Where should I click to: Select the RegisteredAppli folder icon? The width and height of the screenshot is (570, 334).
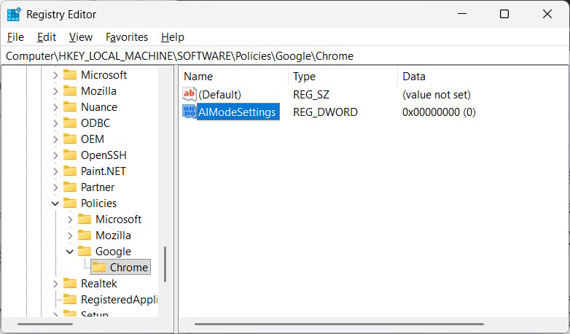[x=70, y=300]
